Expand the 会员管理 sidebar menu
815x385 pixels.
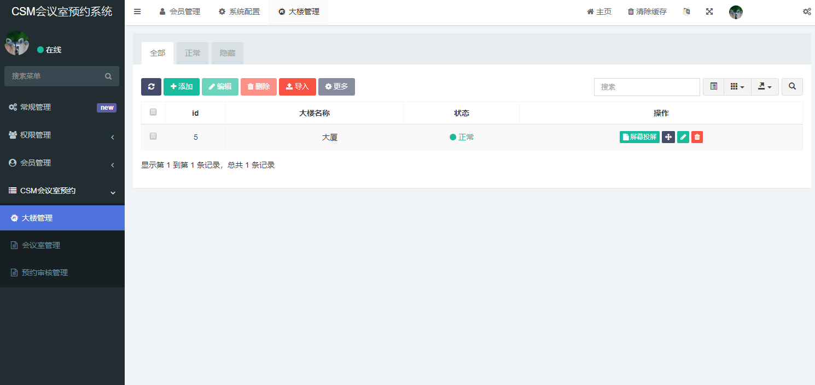click(62, 163)
